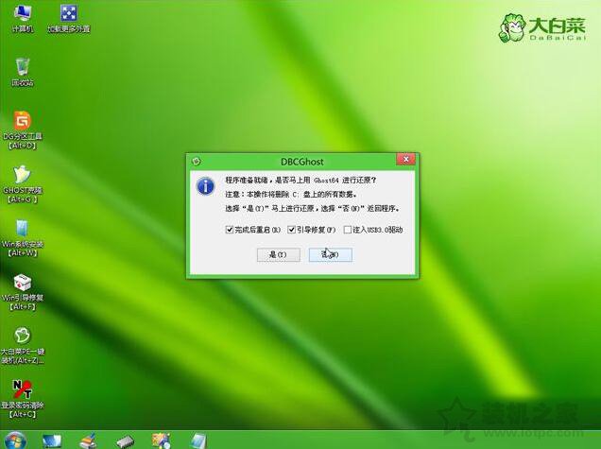Click the monitor icon in the taskbar

51,440
